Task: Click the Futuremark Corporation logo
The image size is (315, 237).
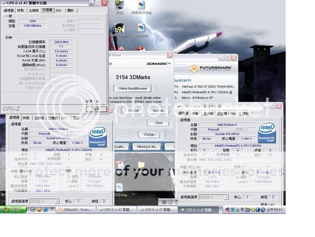Action: click(x=211, y=69)
